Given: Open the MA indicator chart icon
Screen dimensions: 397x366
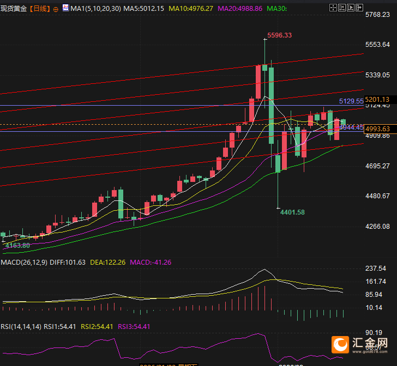Looking at the screenshot, I should click(x=65, y=8).
